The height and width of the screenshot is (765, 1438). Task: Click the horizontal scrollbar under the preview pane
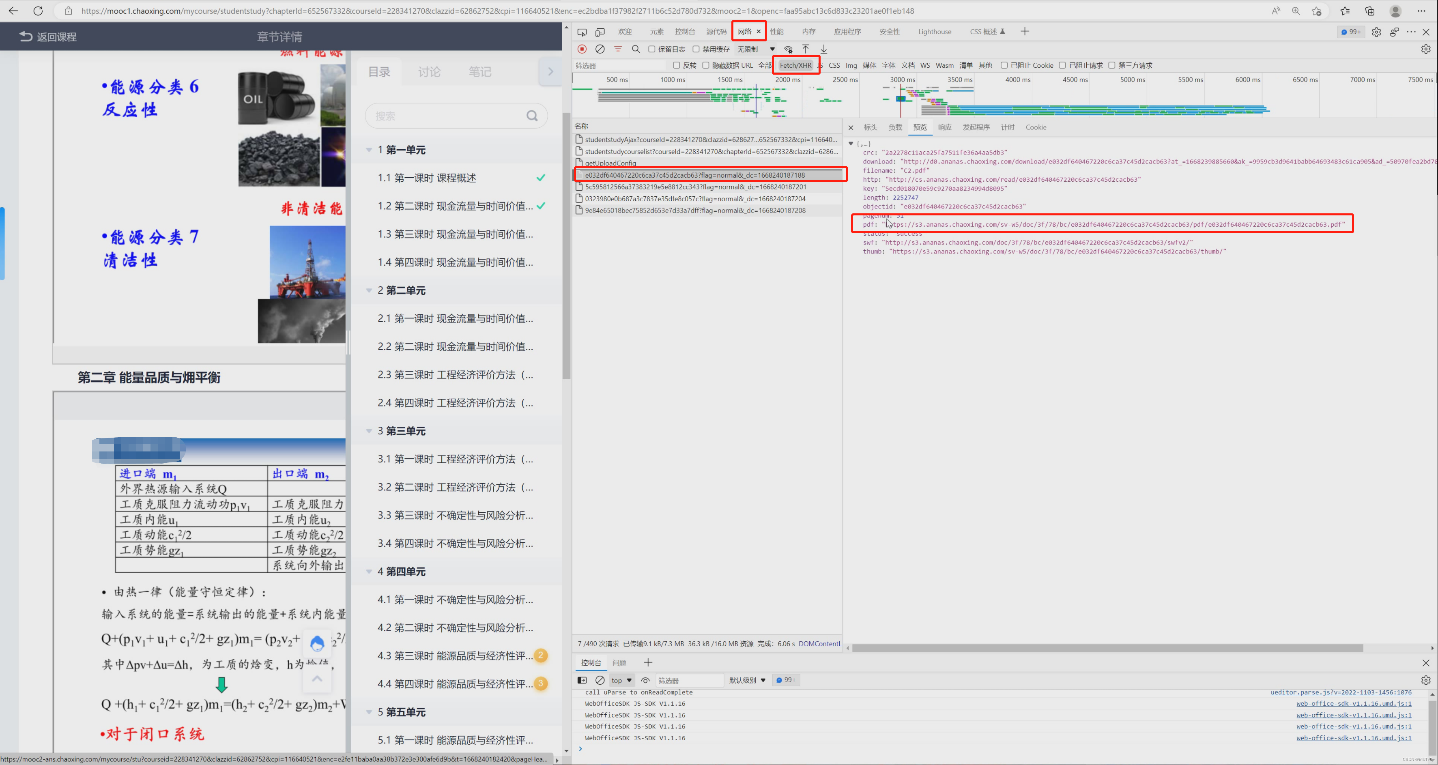(1107, 648)
